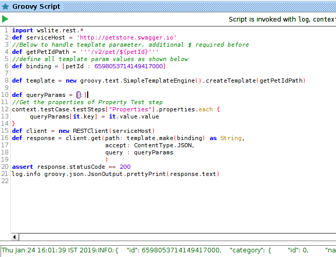
Task: Click the empty line 22 in the editor
Action: coord(103,181)
